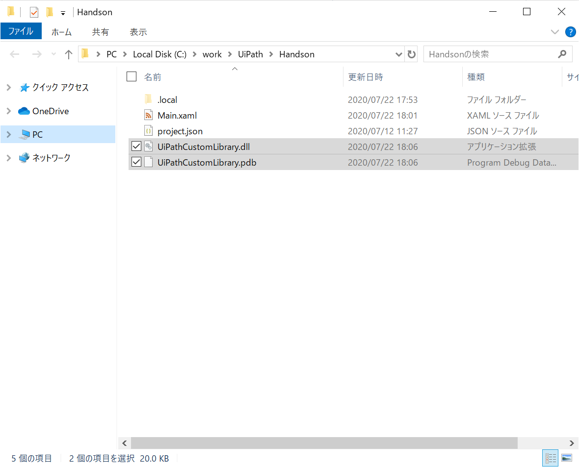
Task: Select the Main.xaml file name
Action: pos(177,116)
